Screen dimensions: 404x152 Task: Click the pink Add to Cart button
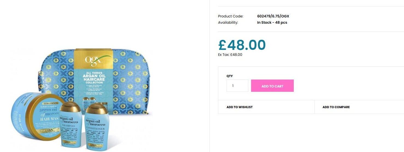click(272, 86)
